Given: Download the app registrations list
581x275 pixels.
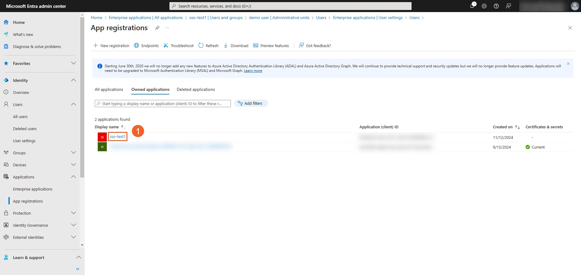Looking at the screenshot, I should (x=236, y=46).
